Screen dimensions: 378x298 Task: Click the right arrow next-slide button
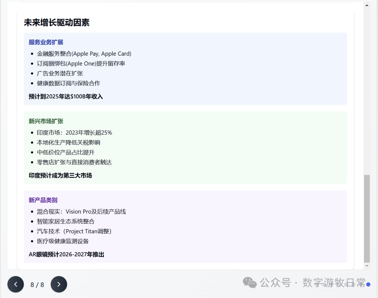[59, 284]
